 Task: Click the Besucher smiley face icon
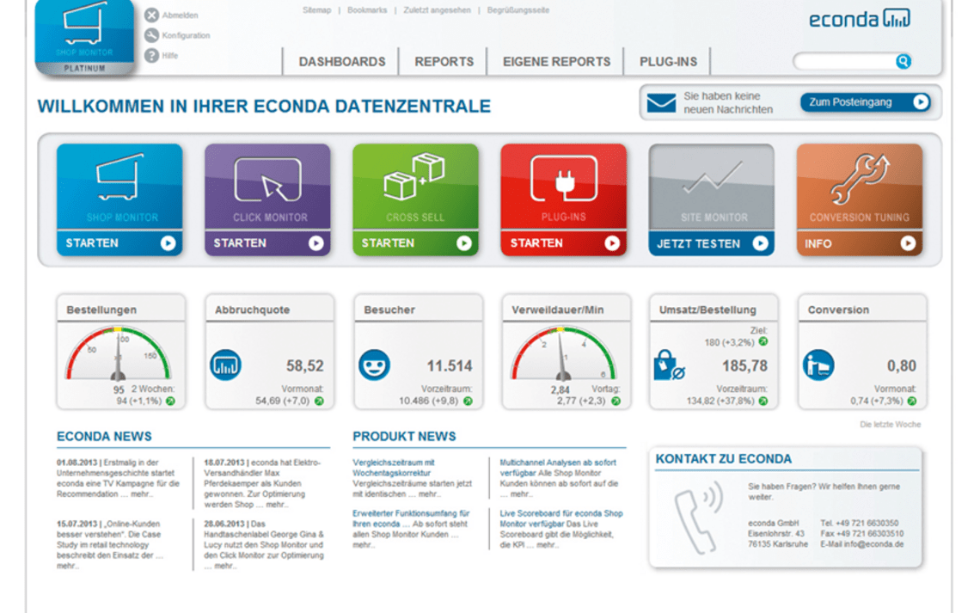pyautogui.click(x=374, y=365)
